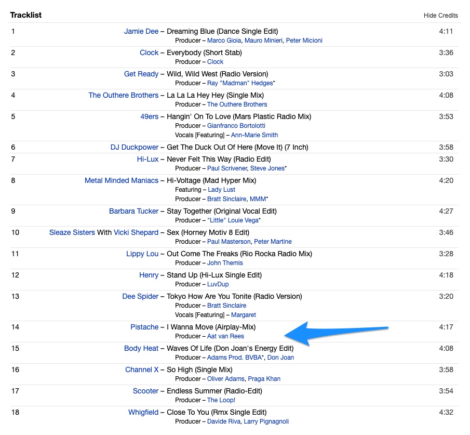
Task: Open the DJ Duckpower artist link
Action: (135, 147)
